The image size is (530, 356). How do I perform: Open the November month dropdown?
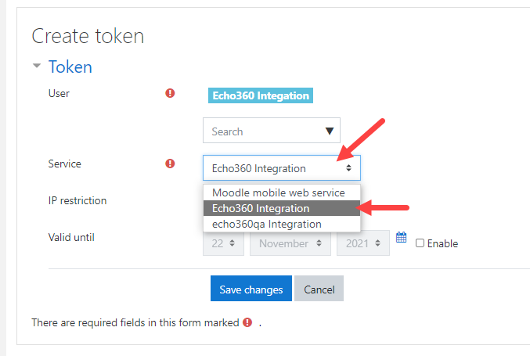point(290,243)
